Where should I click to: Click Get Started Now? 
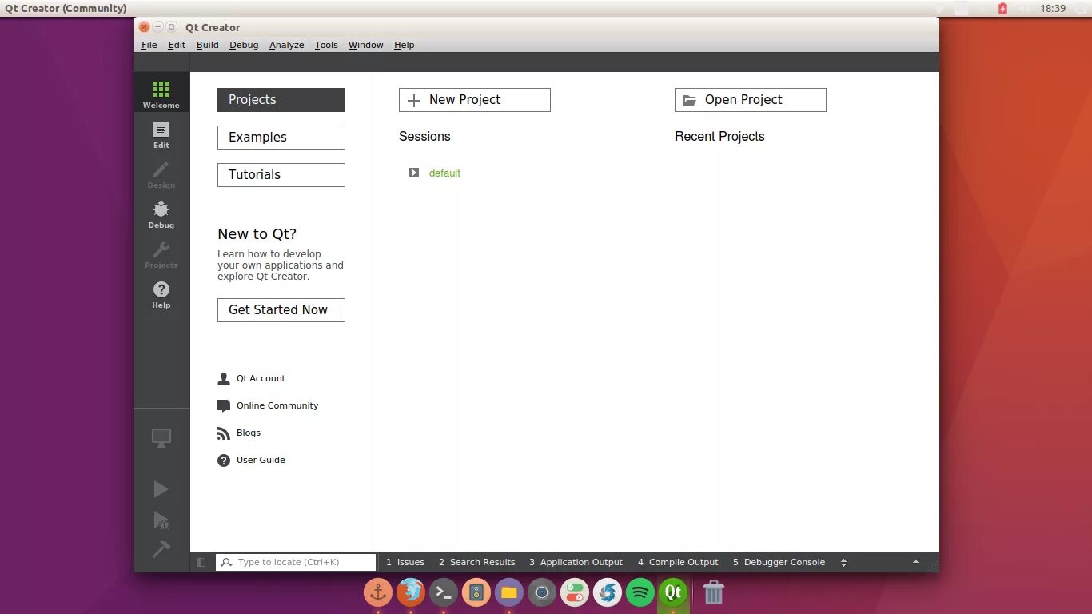pos(281,310)
